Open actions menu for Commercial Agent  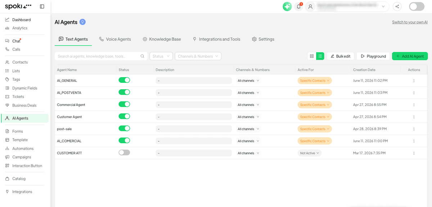click(414, 105)
